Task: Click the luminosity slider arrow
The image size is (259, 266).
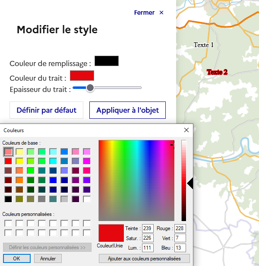Action: coord(190,184)
